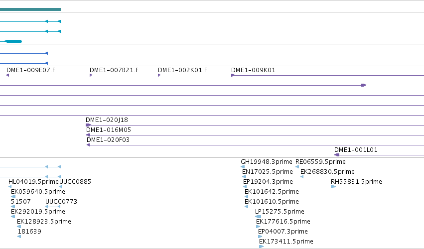Select the DME1-001L01 feature label
424x249 pixels.
pyautogui.click(x=356, y=150)
